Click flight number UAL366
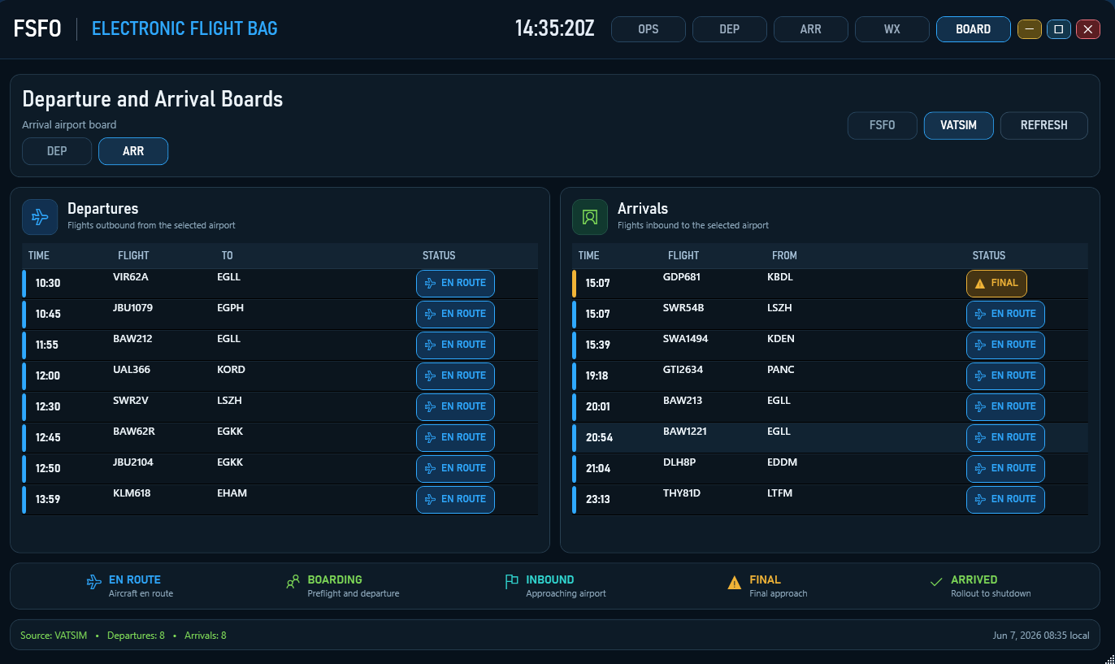This screenshot has width=1115, height=664. pyautogui.click(x=132, y=370)
